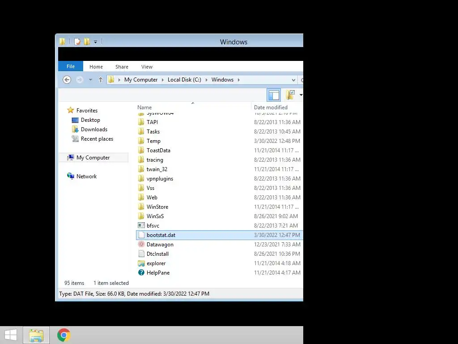Click WinSxS date 8/26/2021 9:02 AM
Screen dimensions: 458x344
276,216
